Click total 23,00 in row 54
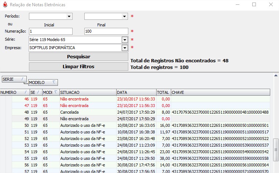 [165, 152]
